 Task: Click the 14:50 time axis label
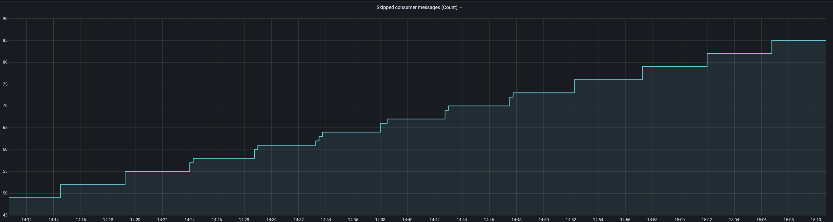(x=544, y=220)
